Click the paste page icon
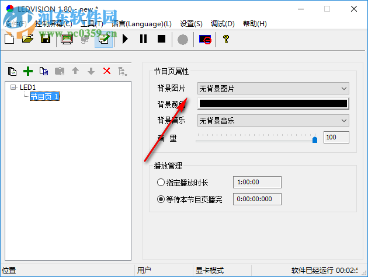Screen dimensions: 368x277 60,71
